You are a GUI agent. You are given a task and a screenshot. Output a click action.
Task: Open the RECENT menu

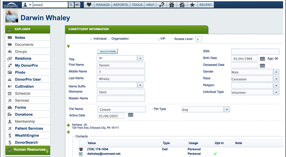click(x=206, y=5)
